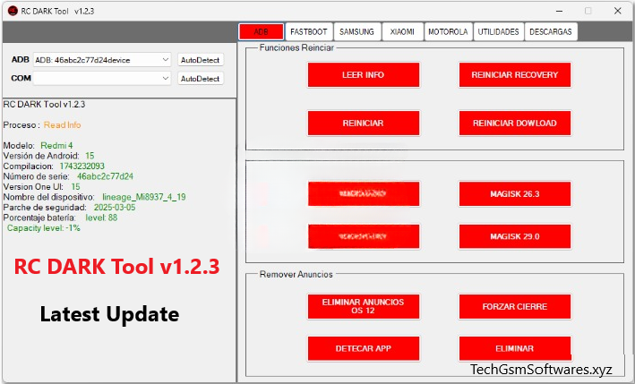Click battery 'level: 88' text
The height and width of the screenshot is (384, 635).
point(101,218)
